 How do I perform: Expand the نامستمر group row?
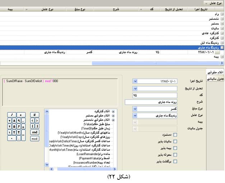click(222, 19)
